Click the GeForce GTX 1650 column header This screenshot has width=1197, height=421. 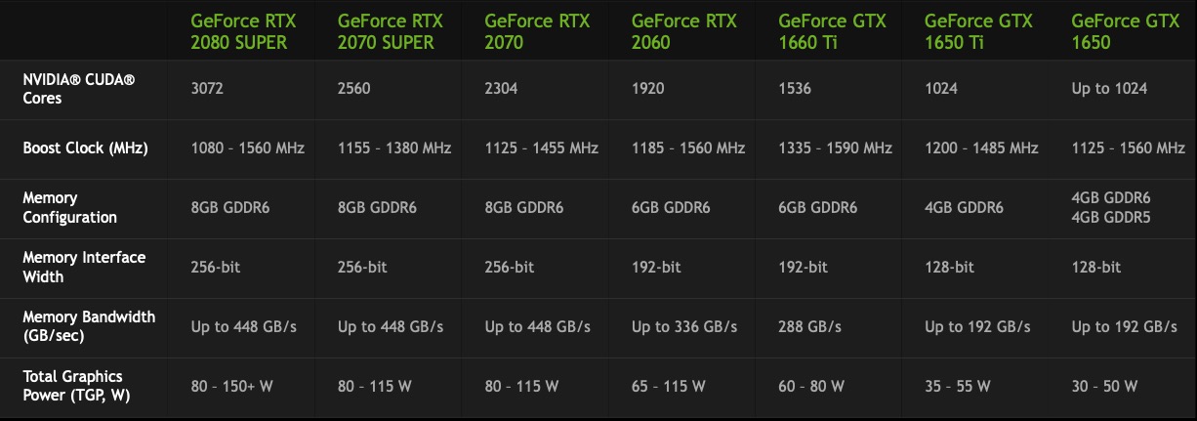pyautogui.click(x=1125, y=31)
